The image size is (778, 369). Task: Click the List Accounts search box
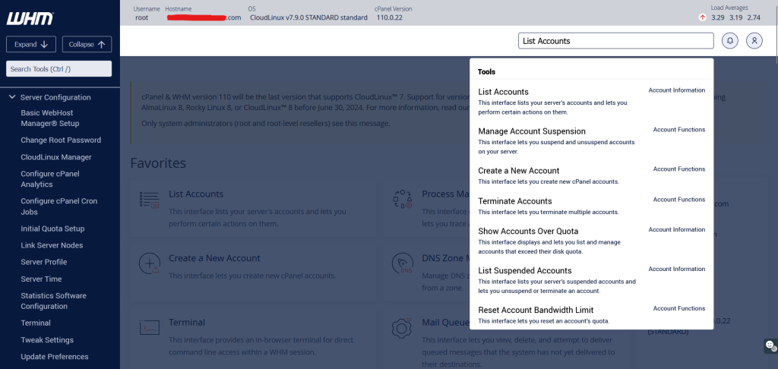point(616,41)
